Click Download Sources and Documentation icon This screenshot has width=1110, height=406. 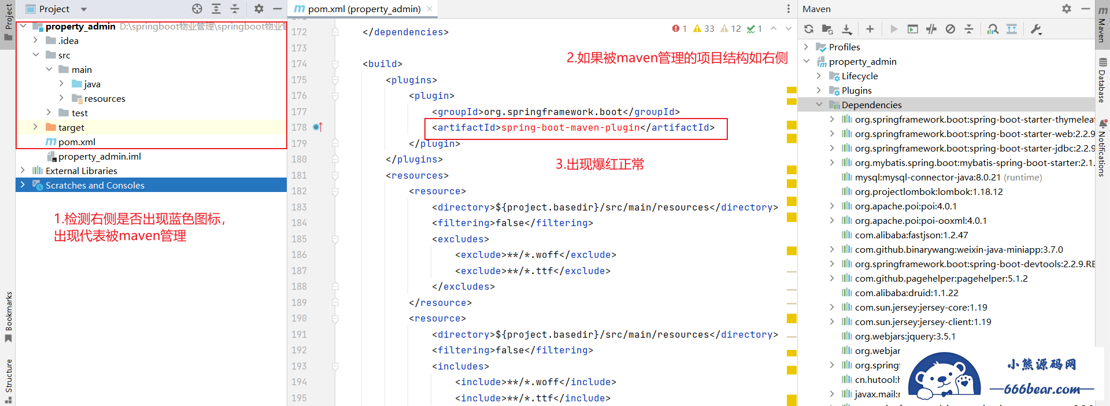pyautogui.click(x=847, y=29)
